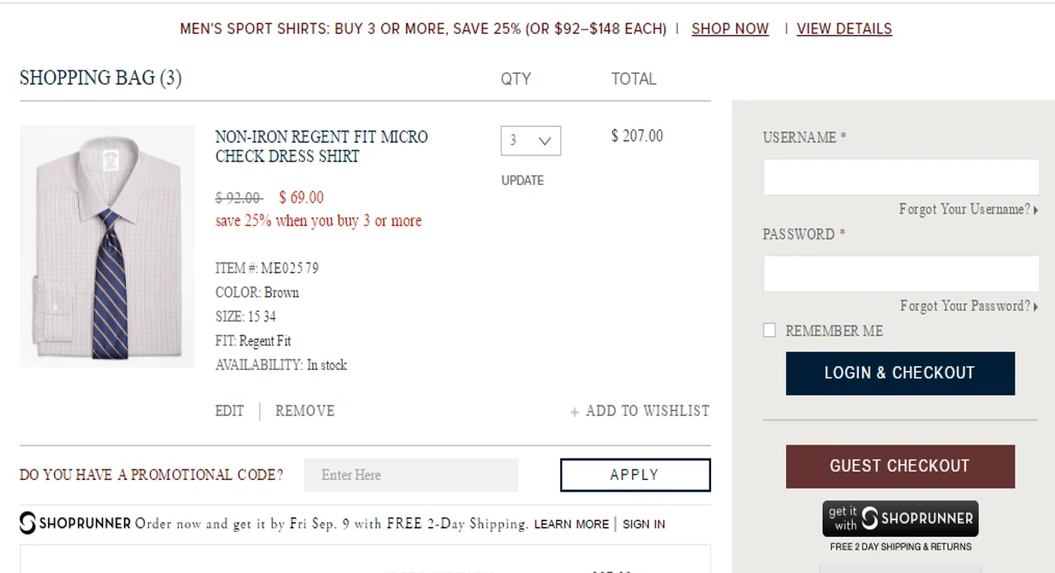Focus the promotional code input field

pyautogui.click(x=411, y=475)
